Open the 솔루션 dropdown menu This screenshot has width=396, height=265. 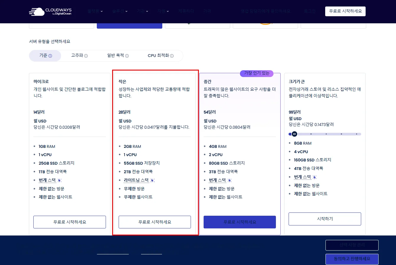click(x=120, y=11)
